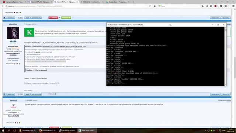Image resolution: width=236 pixels, height=133 pixels.
Task: Open Task View in the taskbar
Action: tap(15, 130)
